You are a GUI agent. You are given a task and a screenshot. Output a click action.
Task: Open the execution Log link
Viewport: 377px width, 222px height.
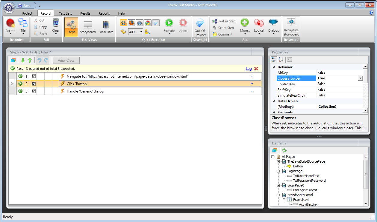(249, 69)
